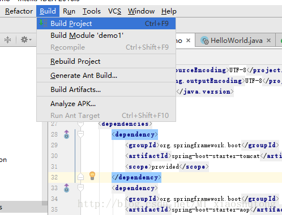Viewport: 282px width, 215px height.
Task: Choose Rebuild Project menu entry
Action: pos(106,62)
